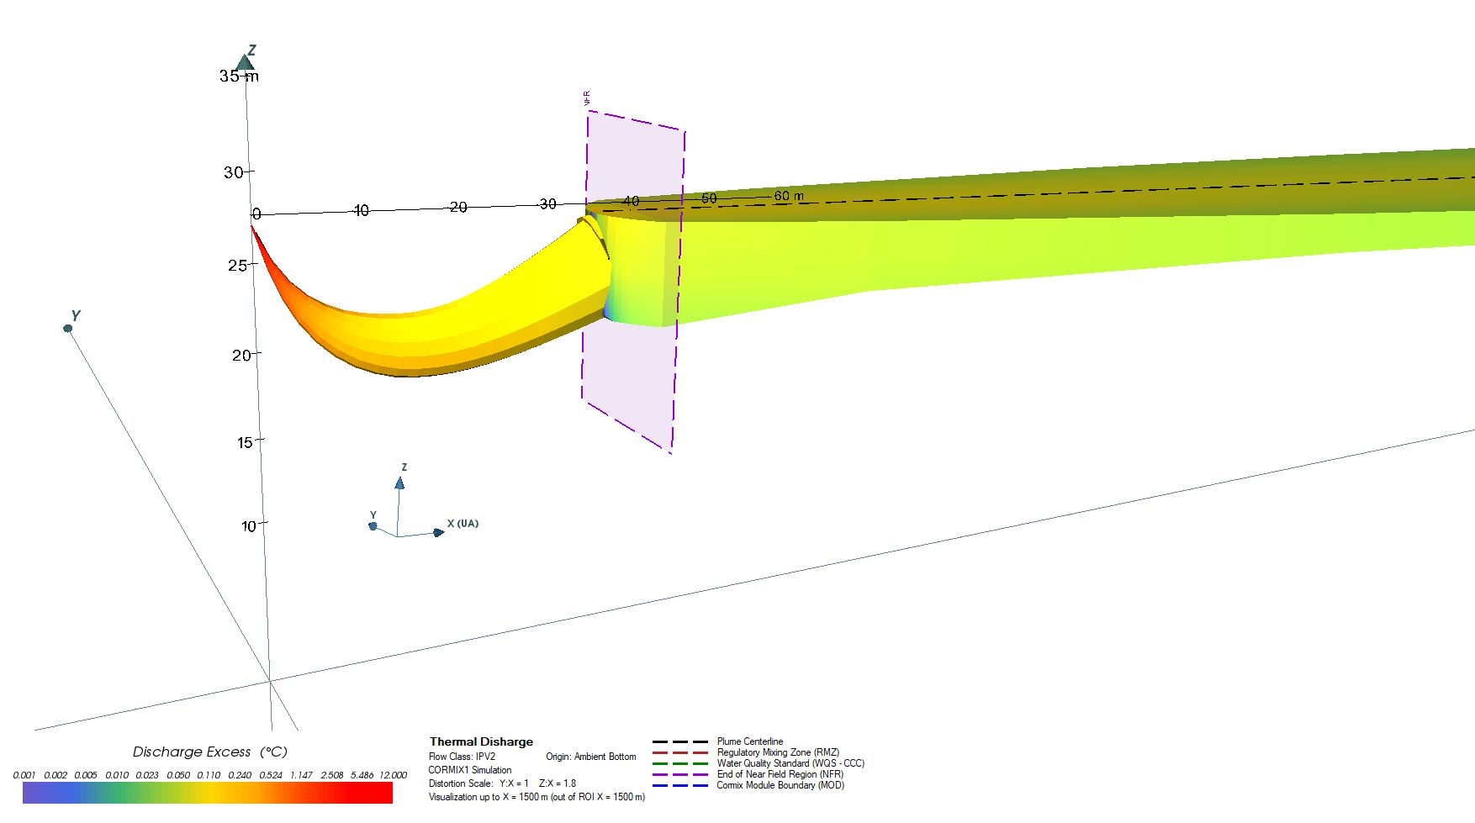Click the orientation triad X (UA) arrow
This screenshot has width=1475, height=823.
coord(438,532)
